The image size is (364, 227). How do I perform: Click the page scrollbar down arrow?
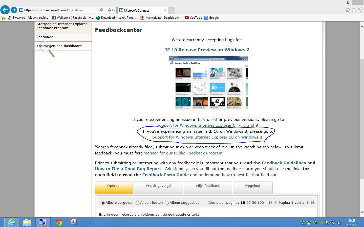[x=362, y=212]
